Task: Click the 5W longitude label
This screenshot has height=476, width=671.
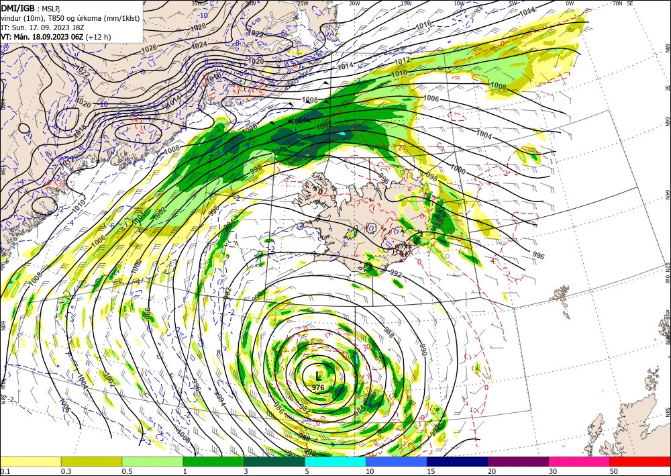Action: pyautogui.click(x=513, y=3)
